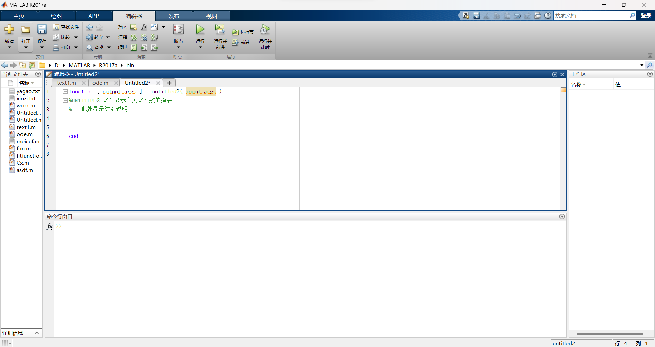655x347 pixels.
Task: Click Find Files (查找文件) button
Action: (x=66, y=27)
